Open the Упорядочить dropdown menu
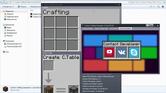This screenshot has height=93, width=166. [x=8, y=6]
